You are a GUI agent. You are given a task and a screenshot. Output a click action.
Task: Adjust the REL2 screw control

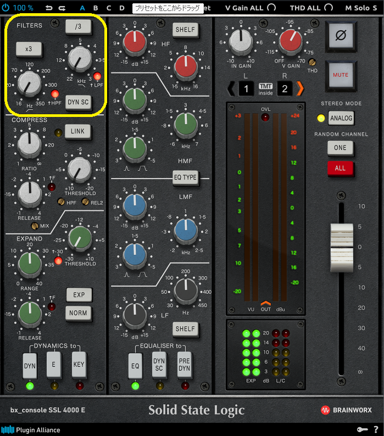tap(86, 202)
